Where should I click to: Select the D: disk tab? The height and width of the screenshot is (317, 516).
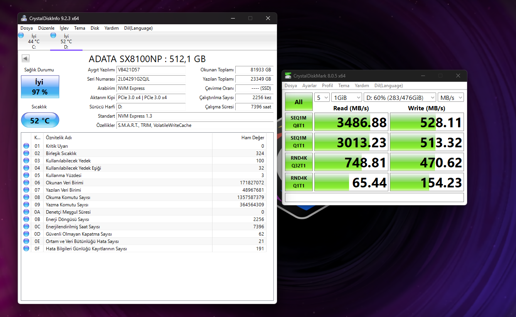click(66, 41)
